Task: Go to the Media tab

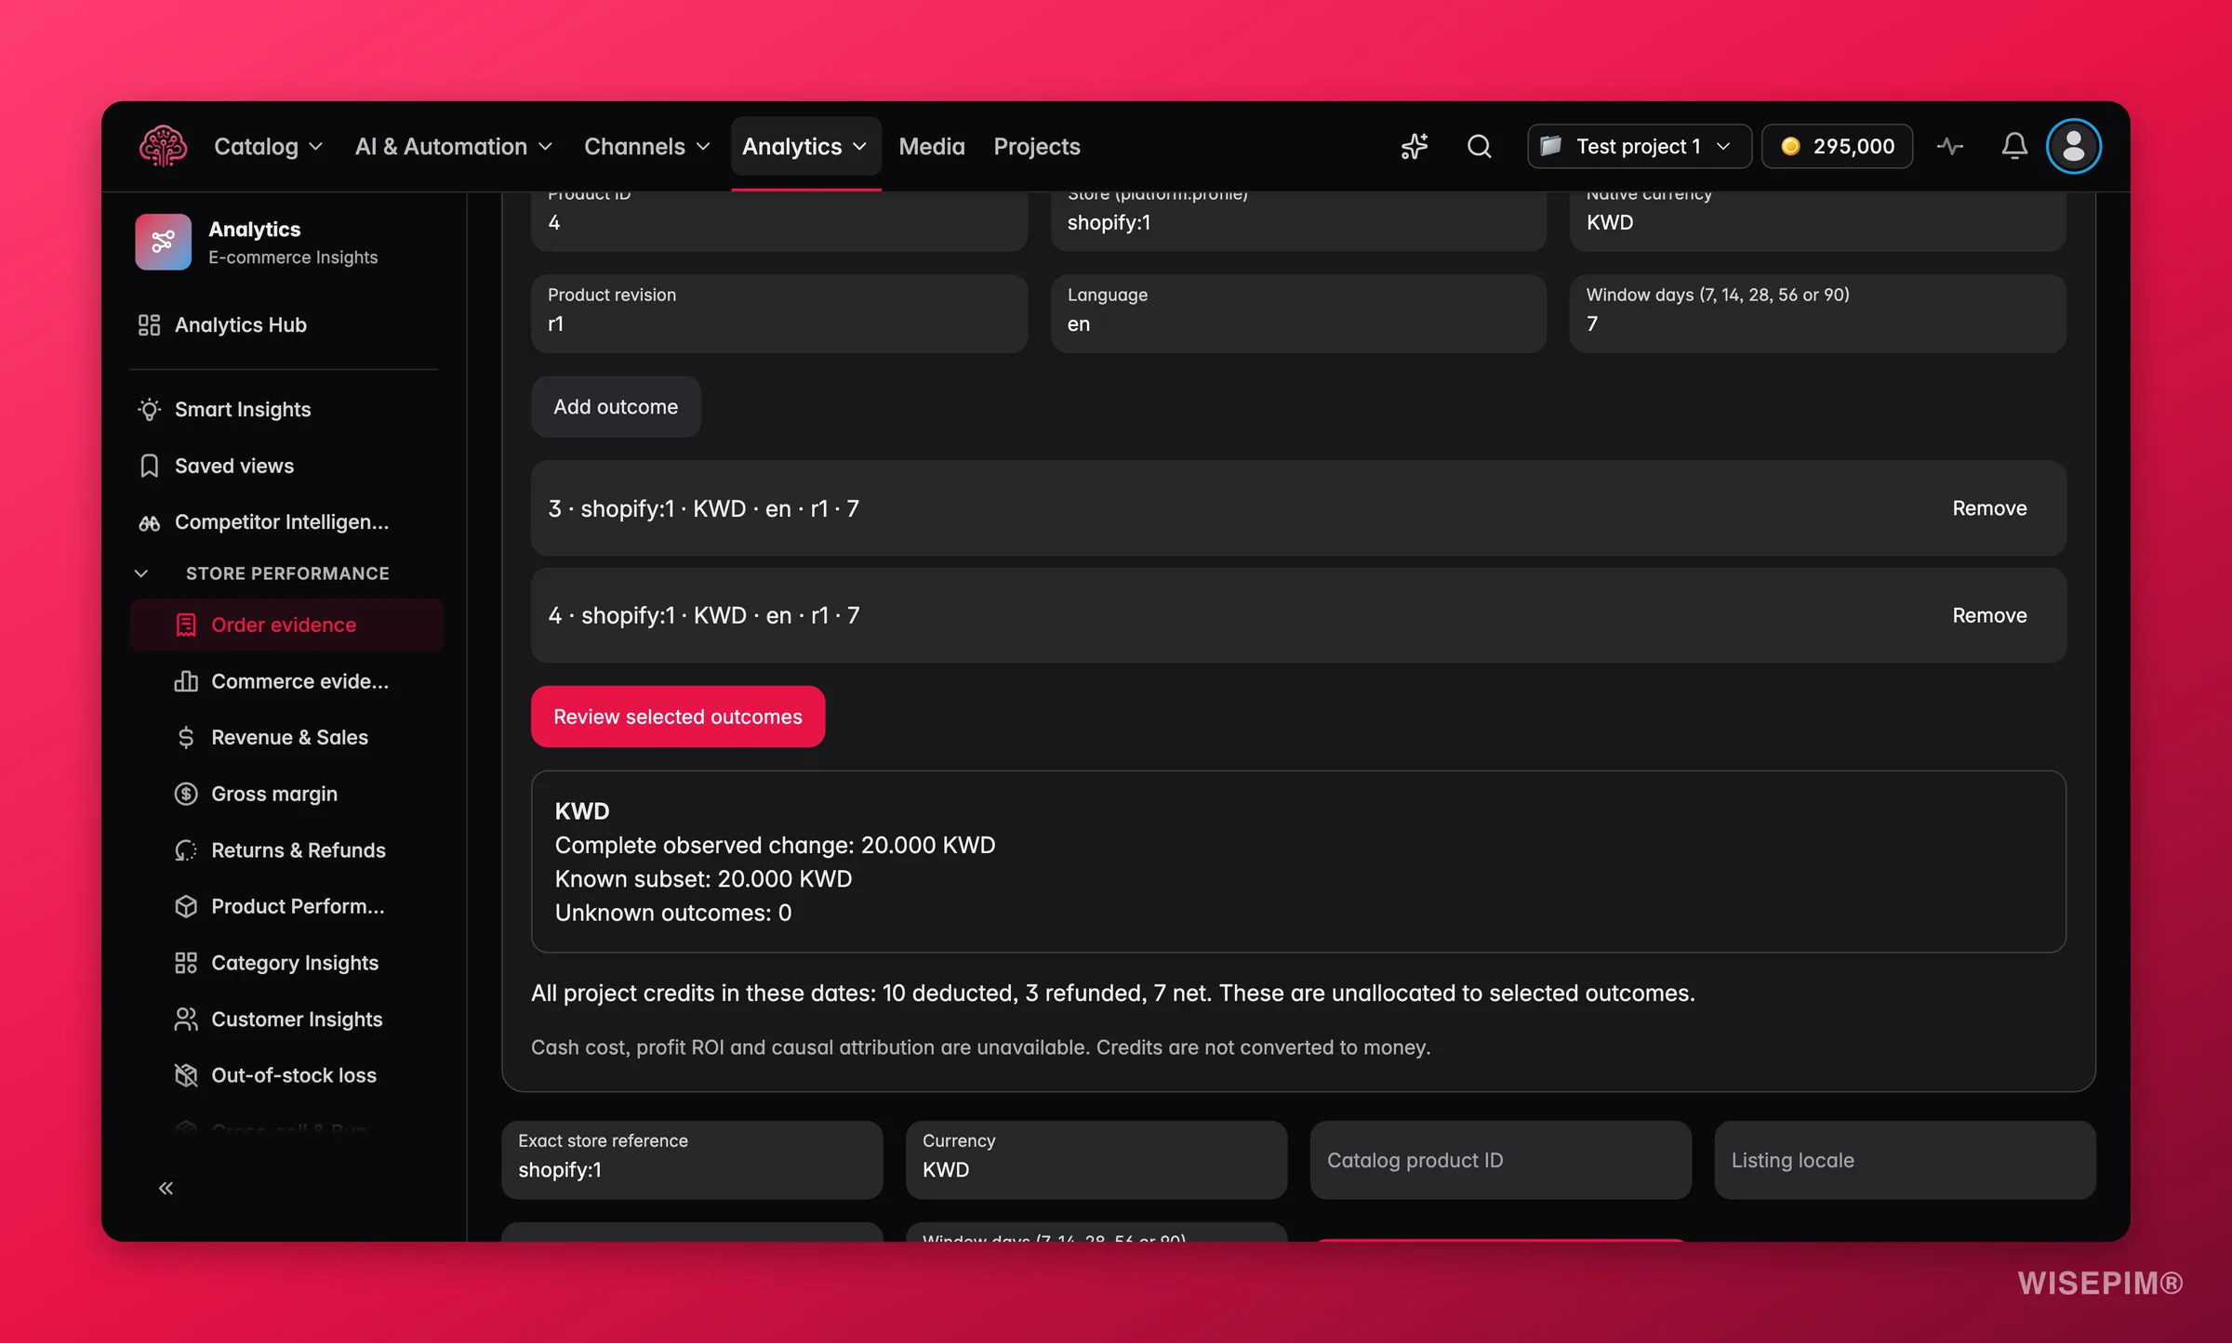Action: [x=932, y=146]
